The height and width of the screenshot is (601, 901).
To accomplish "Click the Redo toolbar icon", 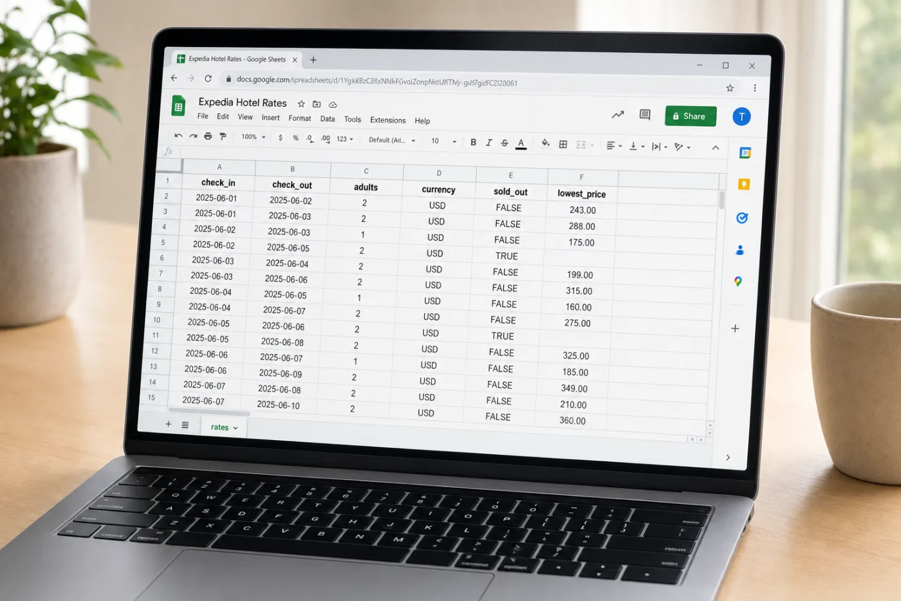I will point(193,136).
